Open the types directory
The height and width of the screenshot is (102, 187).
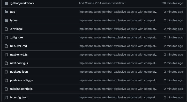14,20
